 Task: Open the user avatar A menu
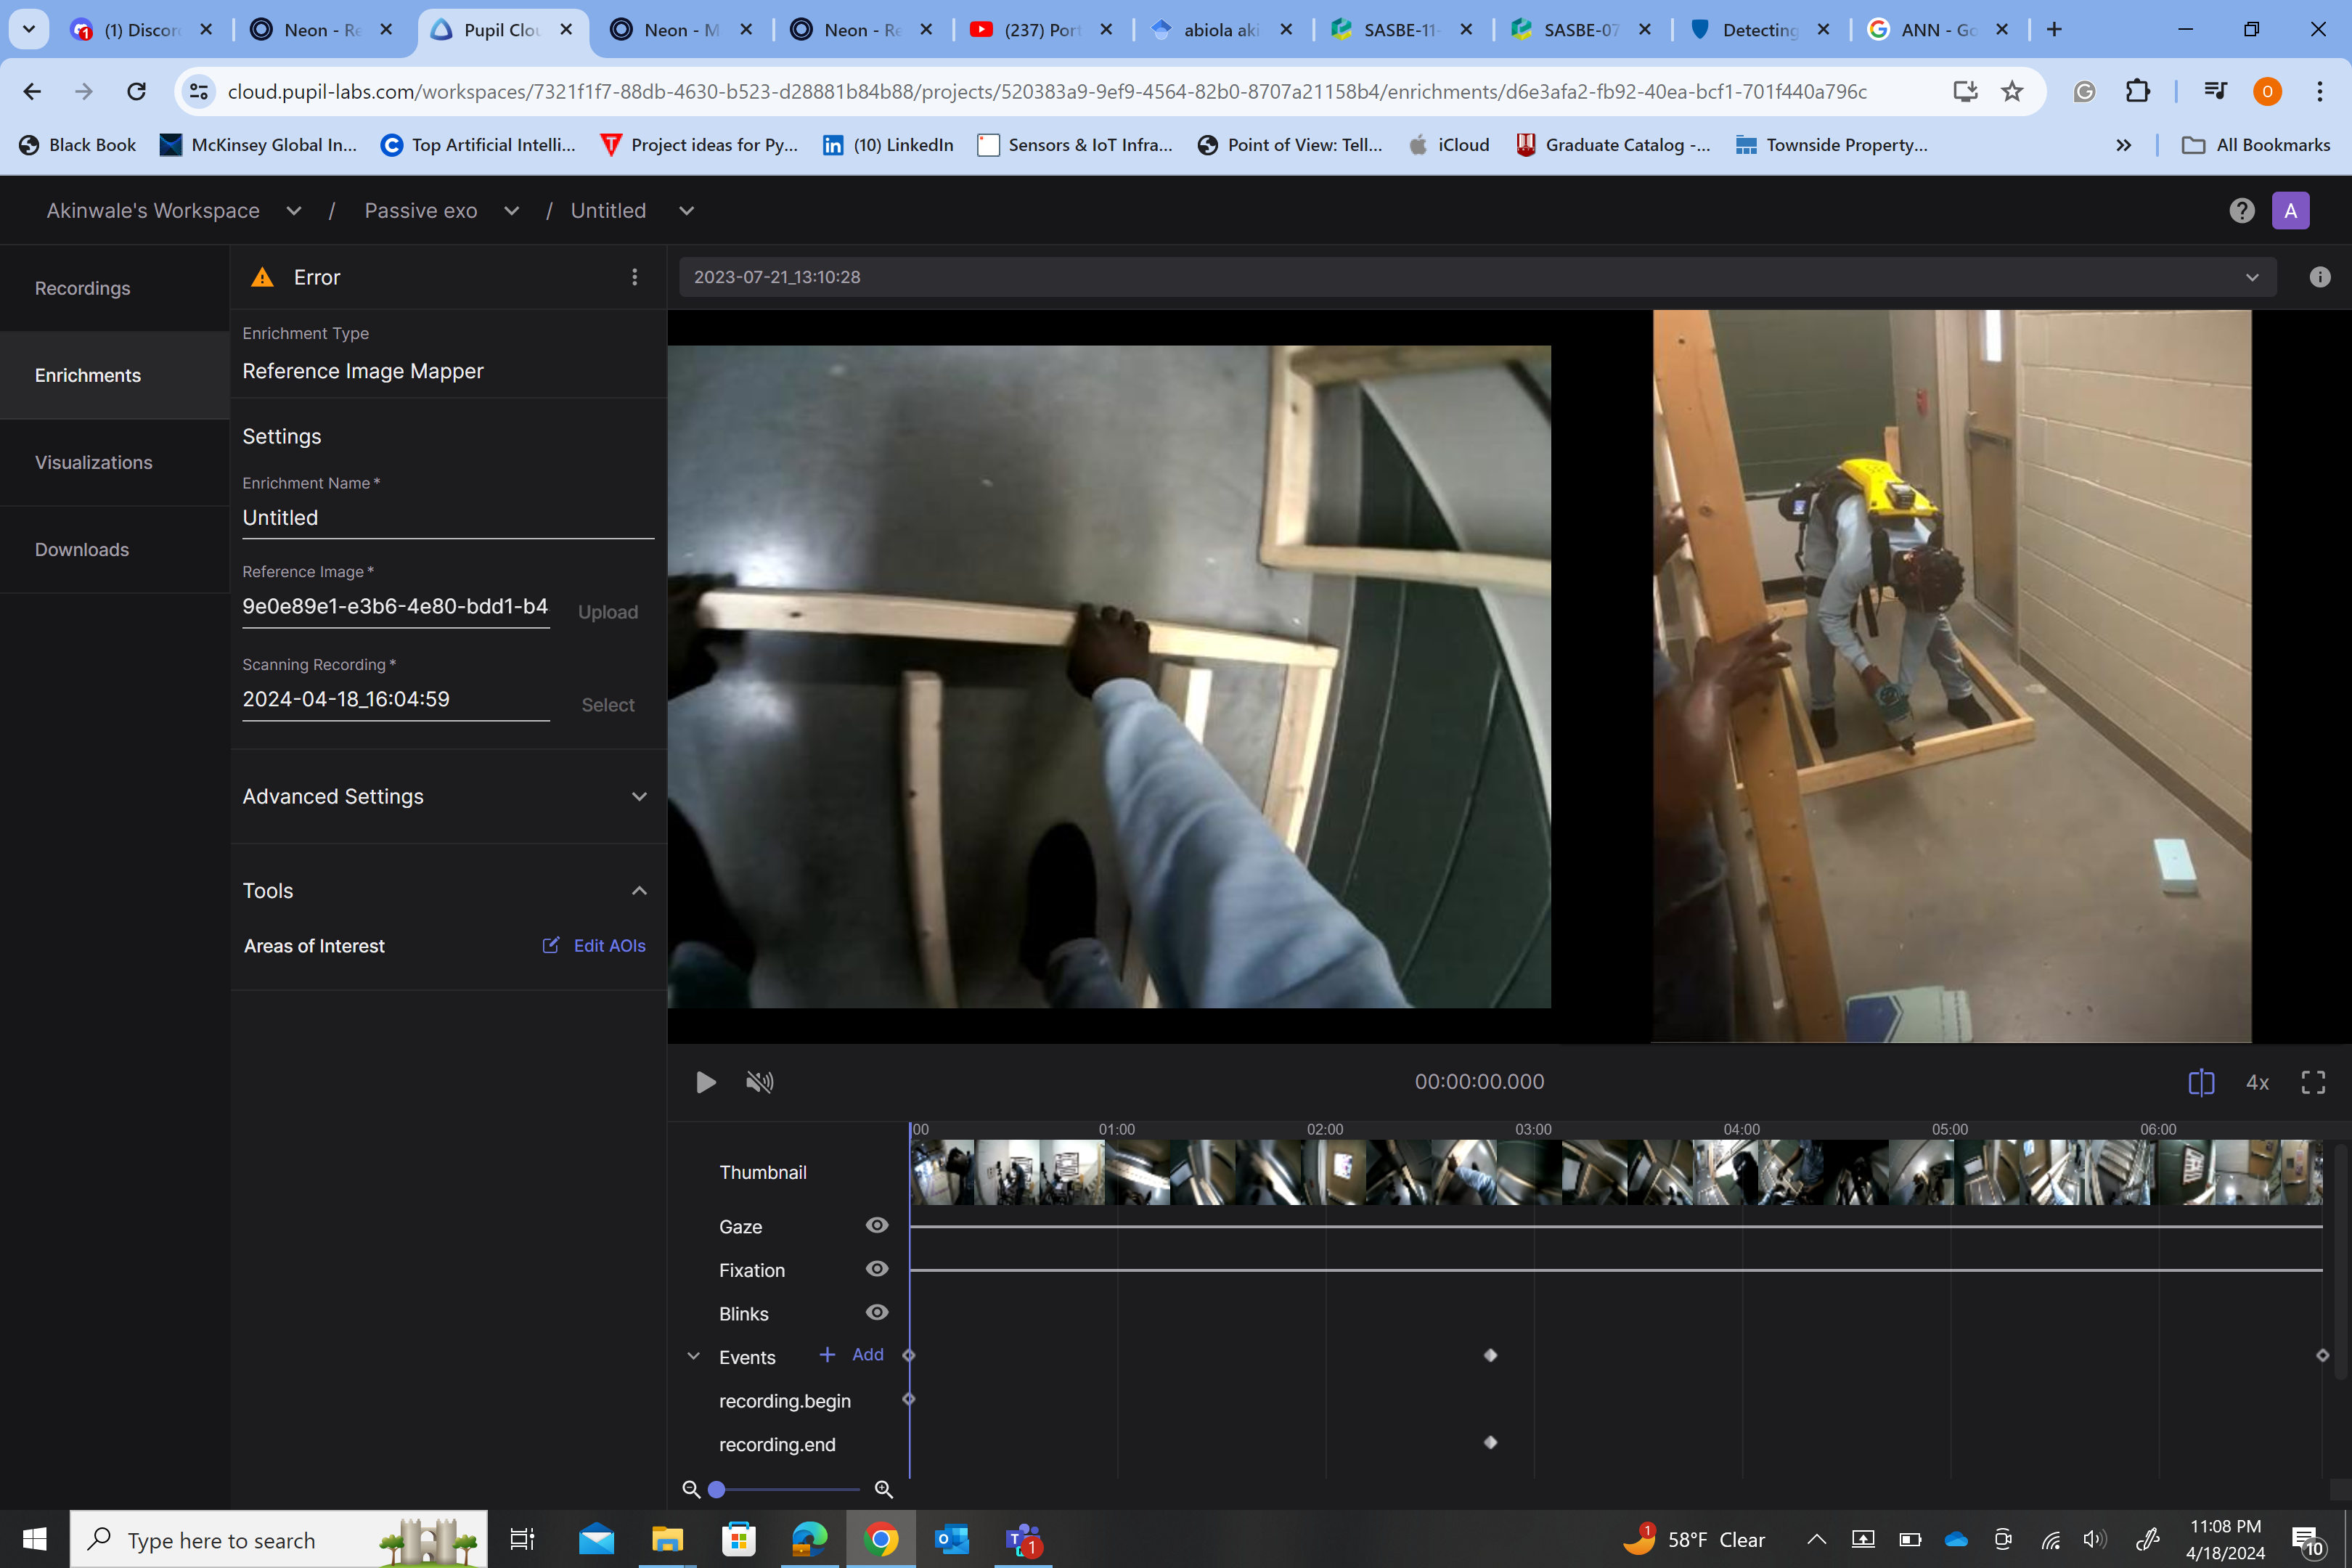coord(2290,211)
